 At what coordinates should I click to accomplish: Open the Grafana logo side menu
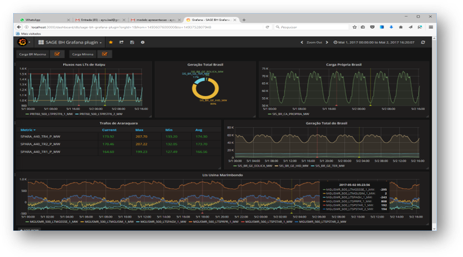[x=23, y=42]
